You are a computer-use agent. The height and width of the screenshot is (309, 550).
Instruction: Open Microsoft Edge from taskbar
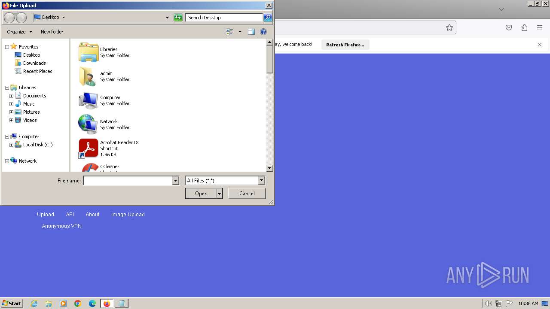92,303
